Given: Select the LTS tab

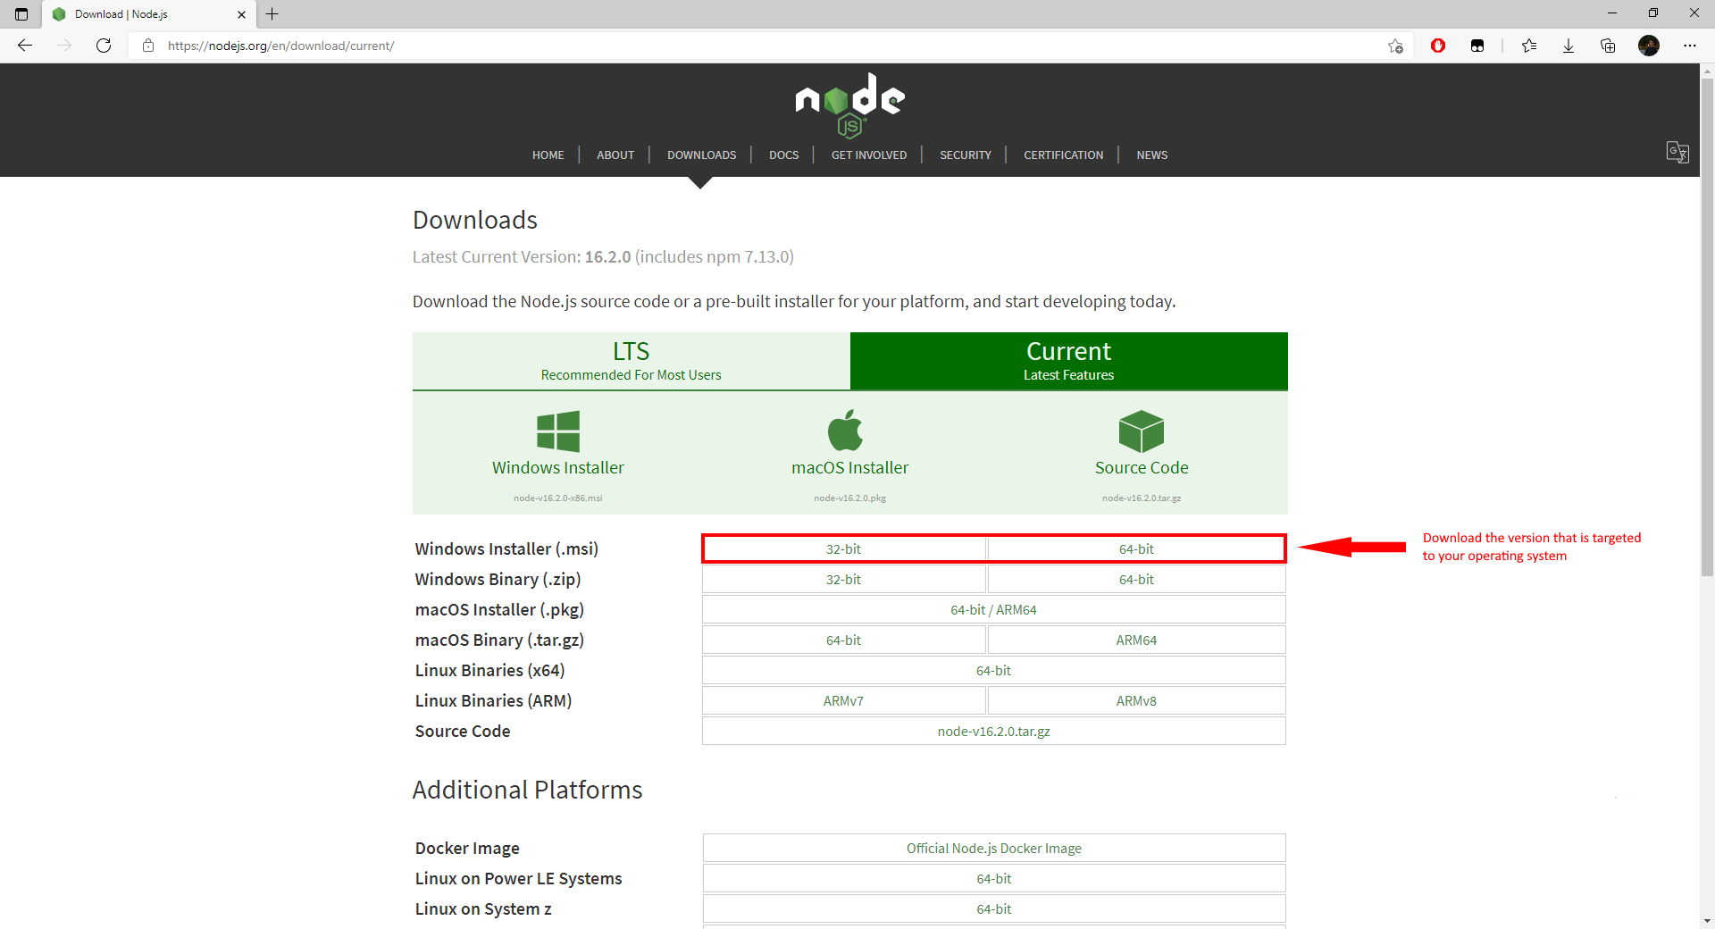Looking at the screenshot, I should point(631,361).
